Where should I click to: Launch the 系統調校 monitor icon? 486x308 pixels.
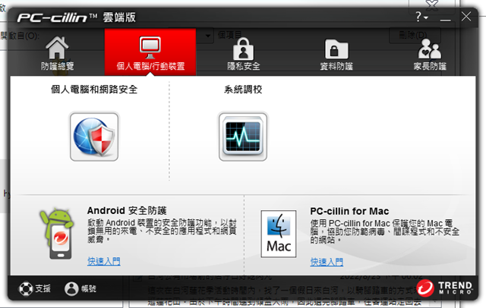[x=243, y=137]
